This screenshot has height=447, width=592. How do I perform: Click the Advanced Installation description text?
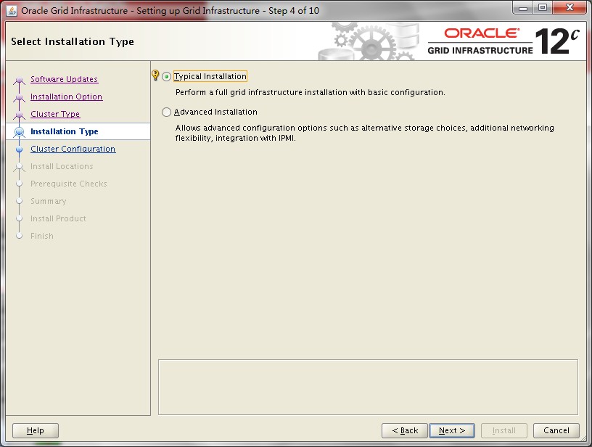(364, 133)
